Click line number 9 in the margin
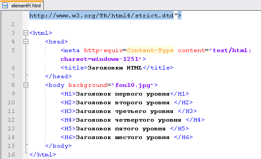261x159 pixels. pos(13,93)
